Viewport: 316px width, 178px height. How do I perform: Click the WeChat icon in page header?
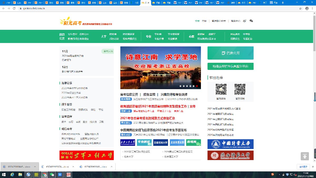[x=251, y=21]
